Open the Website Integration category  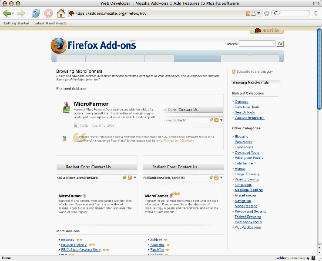[249, 117]
